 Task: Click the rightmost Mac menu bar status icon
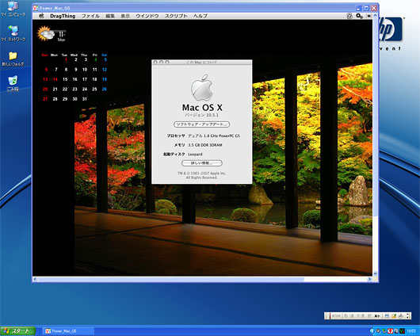(x=368, y=16)
